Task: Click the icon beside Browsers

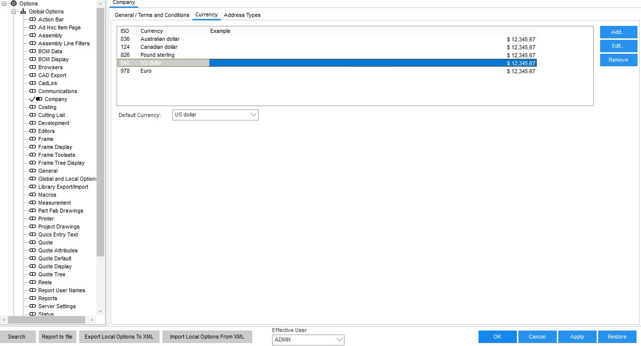Action: (33, 67)
